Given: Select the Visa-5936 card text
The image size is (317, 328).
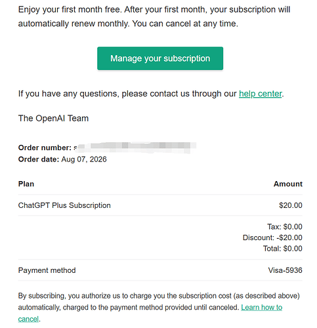Looking at the screenshot, I should pos(285,270).
